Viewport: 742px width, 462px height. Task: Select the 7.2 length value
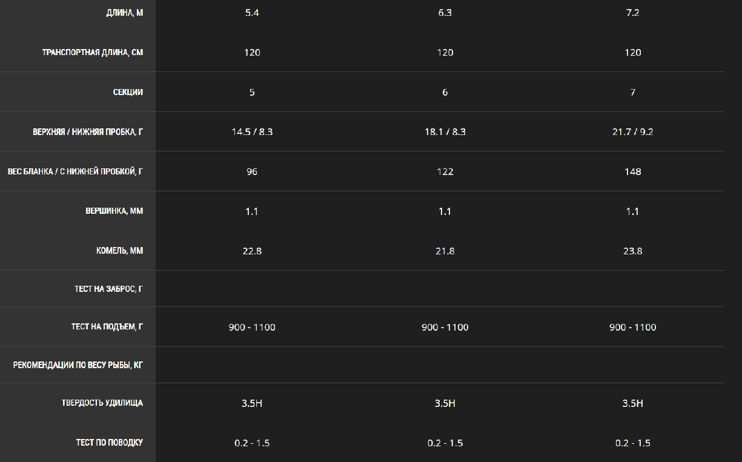click(632, 13)
